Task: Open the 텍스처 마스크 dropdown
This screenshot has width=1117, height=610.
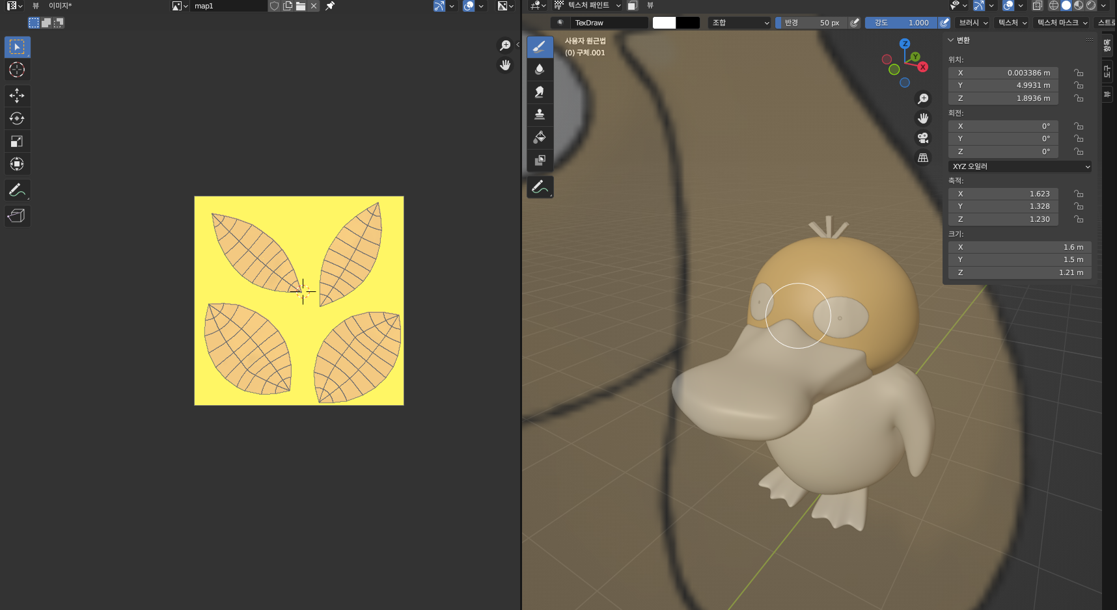Action: [1062, 23]
